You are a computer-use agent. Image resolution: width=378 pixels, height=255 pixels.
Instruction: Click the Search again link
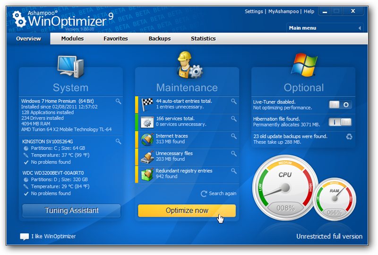pos(219,194)
